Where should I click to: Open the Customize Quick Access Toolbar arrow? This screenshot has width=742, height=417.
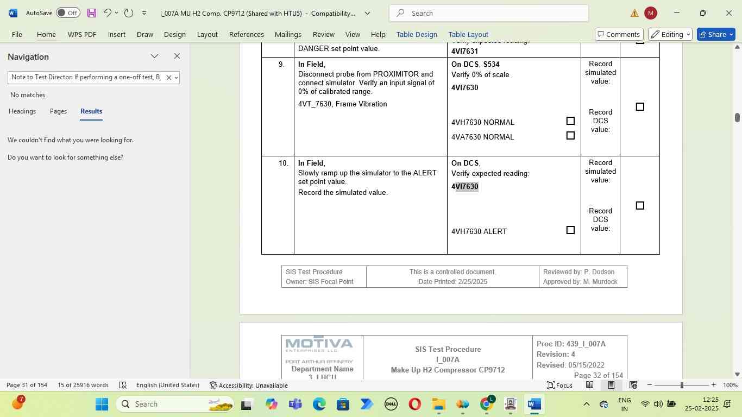coord(144,13)
